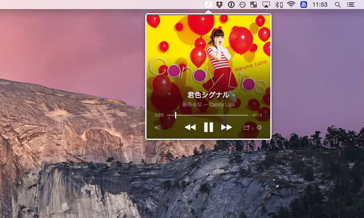The width and height of the screenshot is (364, 218).
Task: Click the circular no-entry menu bar icon
Action: [x=242, y=5]
